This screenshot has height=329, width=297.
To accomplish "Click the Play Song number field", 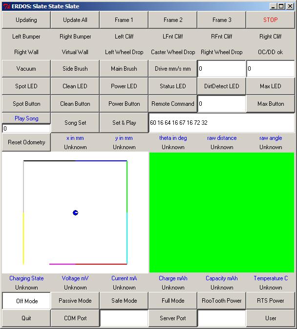I will [x=26, y=129].
